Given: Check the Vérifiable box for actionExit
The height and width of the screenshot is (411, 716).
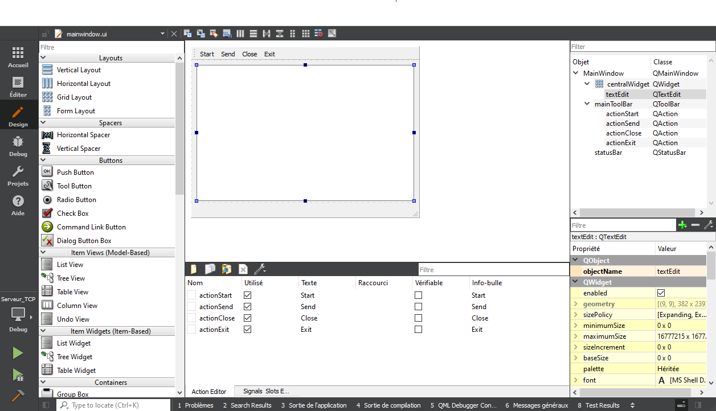Looking at the screenshot, I should (418, 329).
